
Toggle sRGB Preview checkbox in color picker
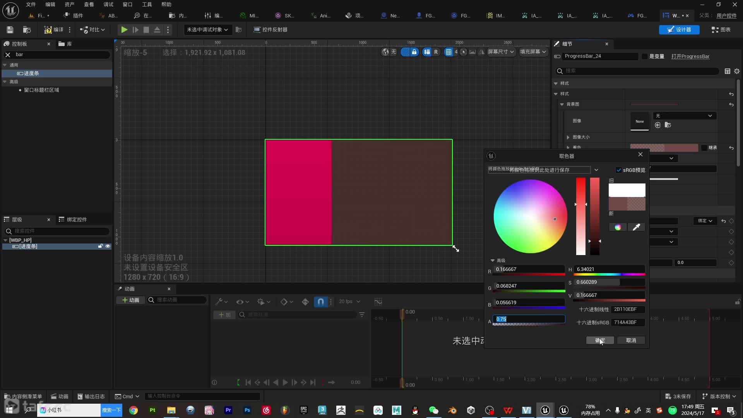pyautogui.click(x=618, y=170)
